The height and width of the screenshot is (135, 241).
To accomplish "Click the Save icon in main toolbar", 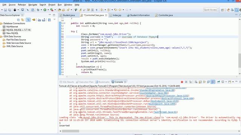I will click(x=5, y=10).
